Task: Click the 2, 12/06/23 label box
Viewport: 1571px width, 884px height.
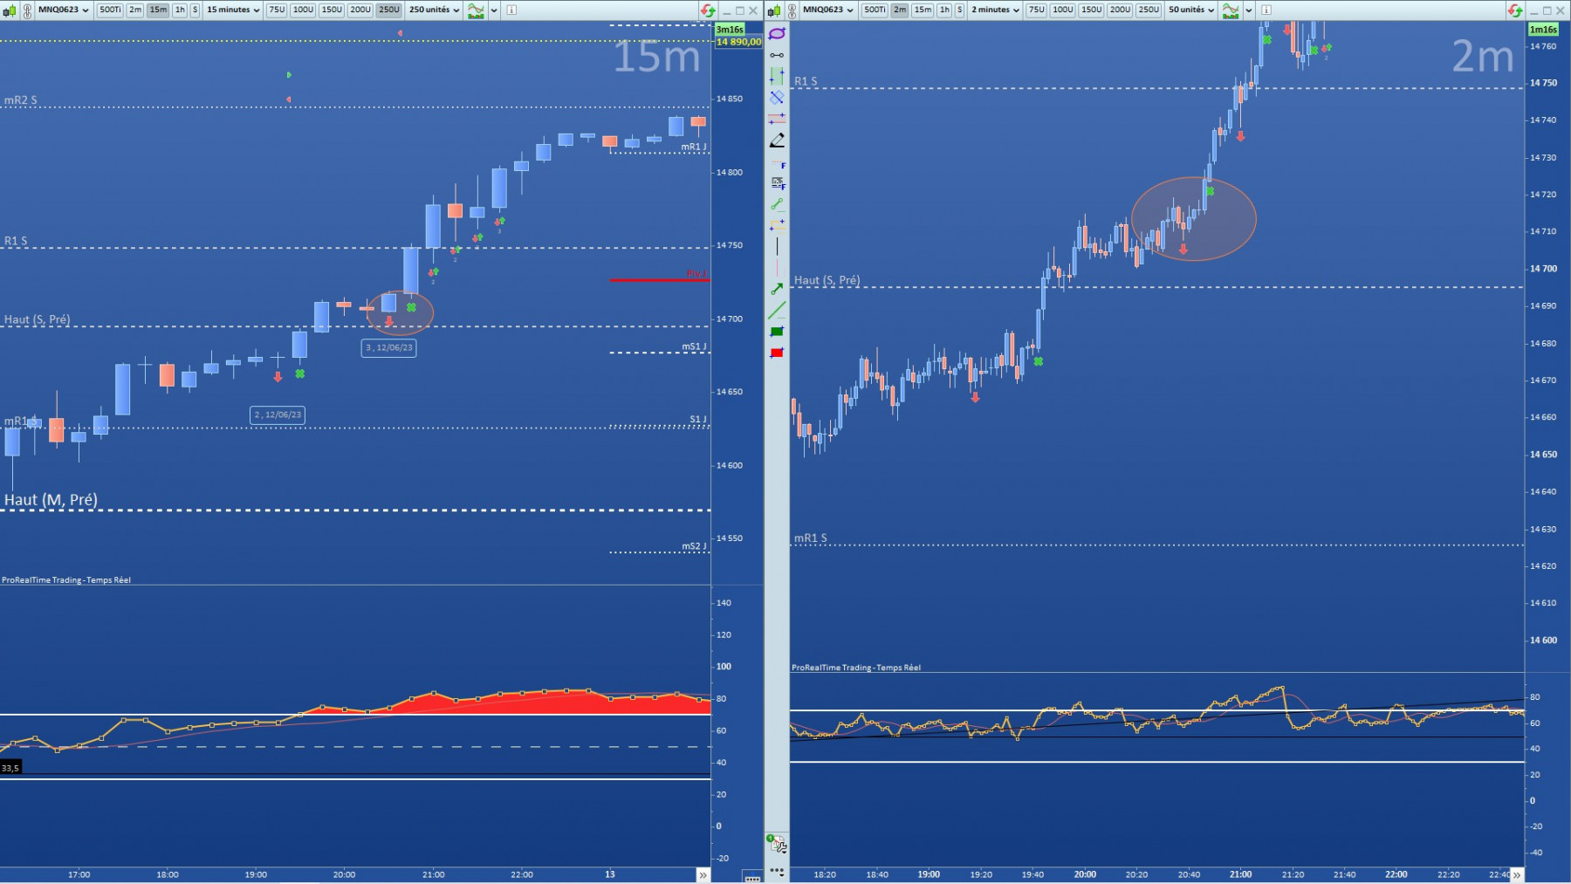Action: click(278, 415)
